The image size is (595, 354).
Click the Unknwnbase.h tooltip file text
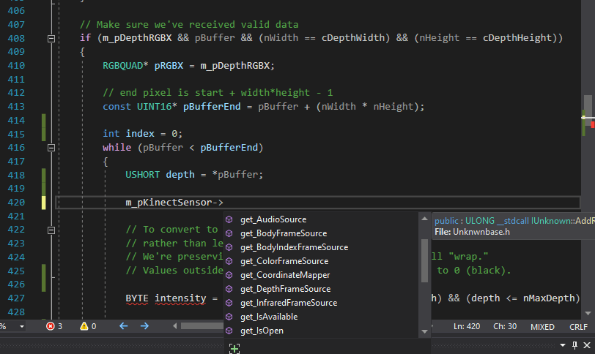(x=481, y=232)
